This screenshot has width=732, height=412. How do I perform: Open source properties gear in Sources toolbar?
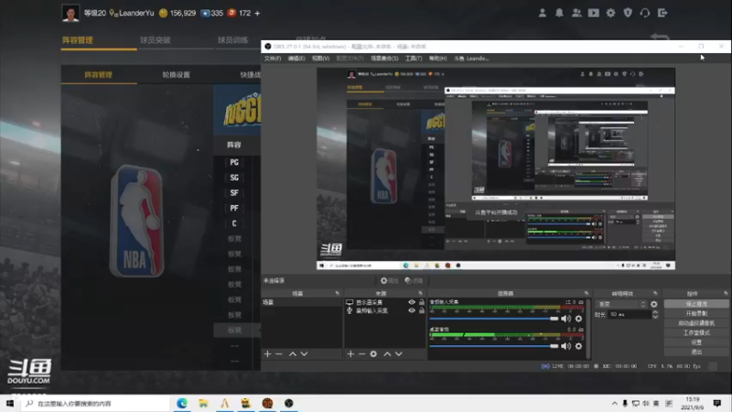(x=373, y=354)
